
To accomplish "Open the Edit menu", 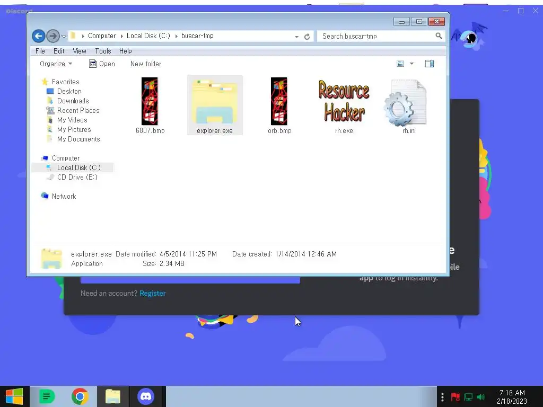I will (59, 51).
